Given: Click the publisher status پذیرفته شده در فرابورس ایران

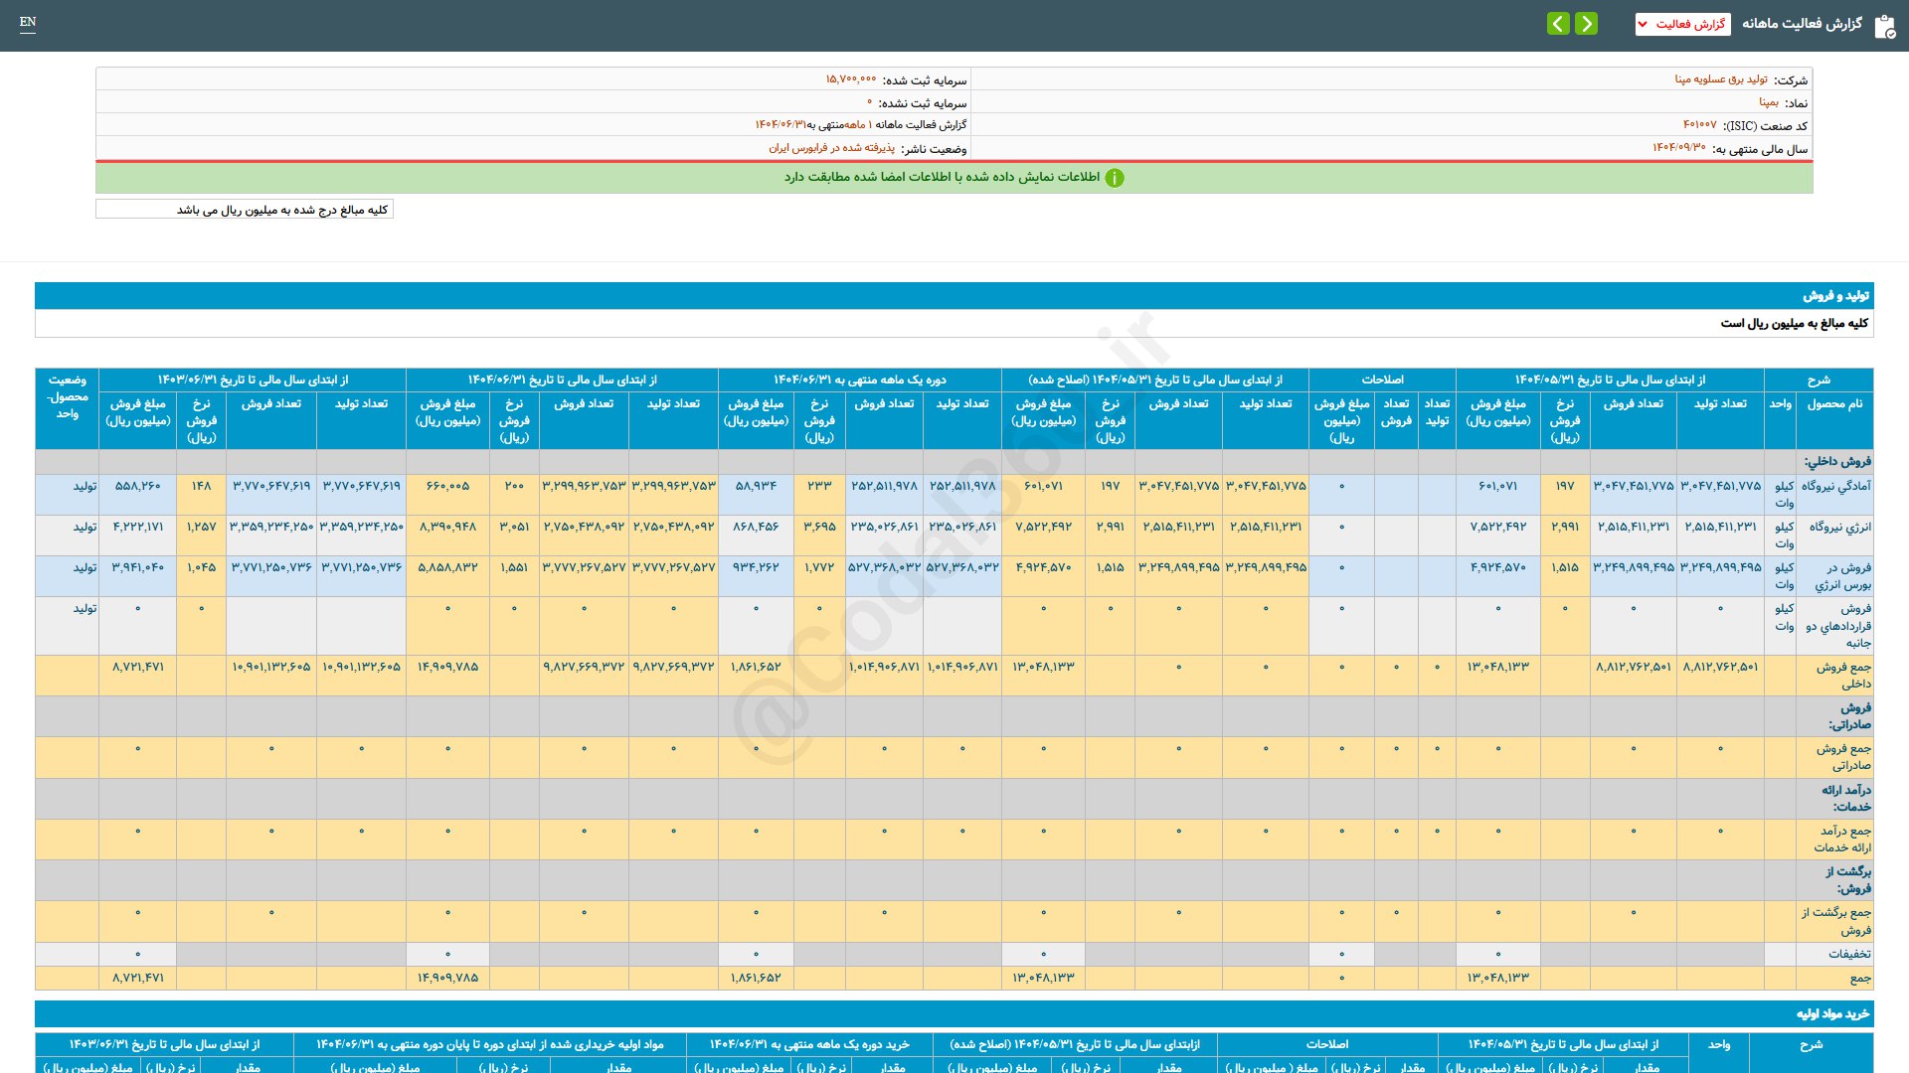Looking at the screenshot, I should [x=831, y=148].
